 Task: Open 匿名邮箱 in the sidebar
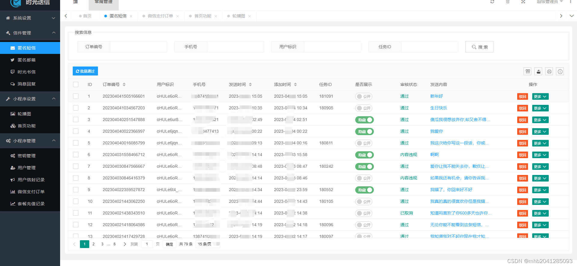click(30, 60)
